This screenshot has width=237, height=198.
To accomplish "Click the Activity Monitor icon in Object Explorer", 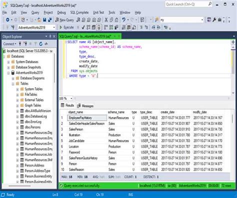I will 46,44.
